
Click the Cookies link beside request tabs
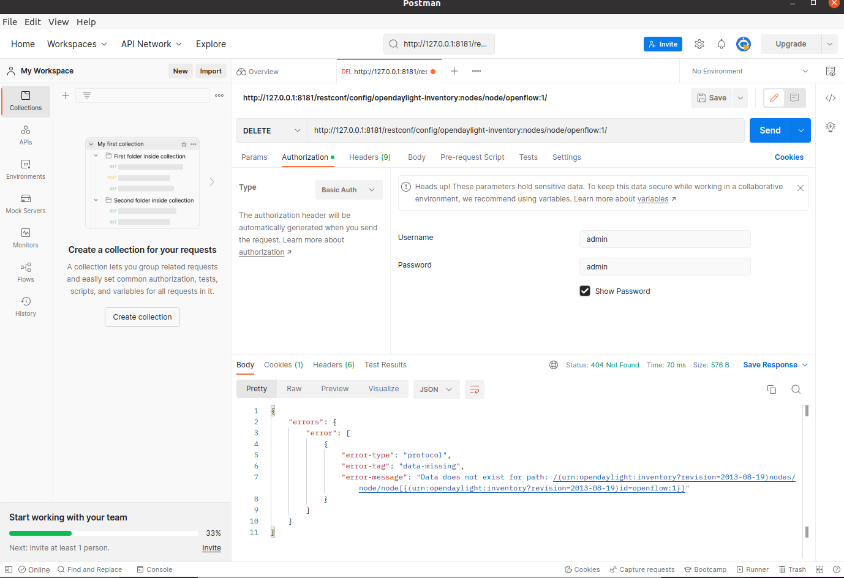tap(789, 157)
